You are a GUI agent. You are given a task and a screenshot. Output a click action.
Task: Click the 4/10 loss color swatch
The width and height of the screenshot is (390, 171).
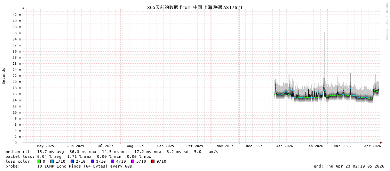(x=112, y=161)
